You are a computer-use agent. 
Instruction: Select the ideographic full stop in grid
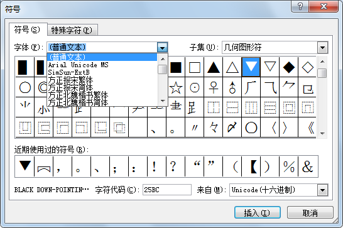pyautogui.click(x=176, y=128)
